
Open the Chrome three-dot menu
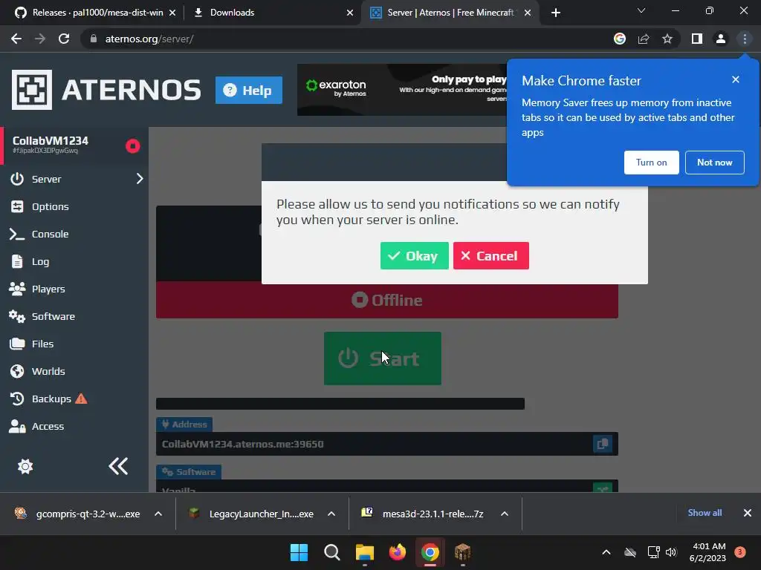tap(745, 39)
